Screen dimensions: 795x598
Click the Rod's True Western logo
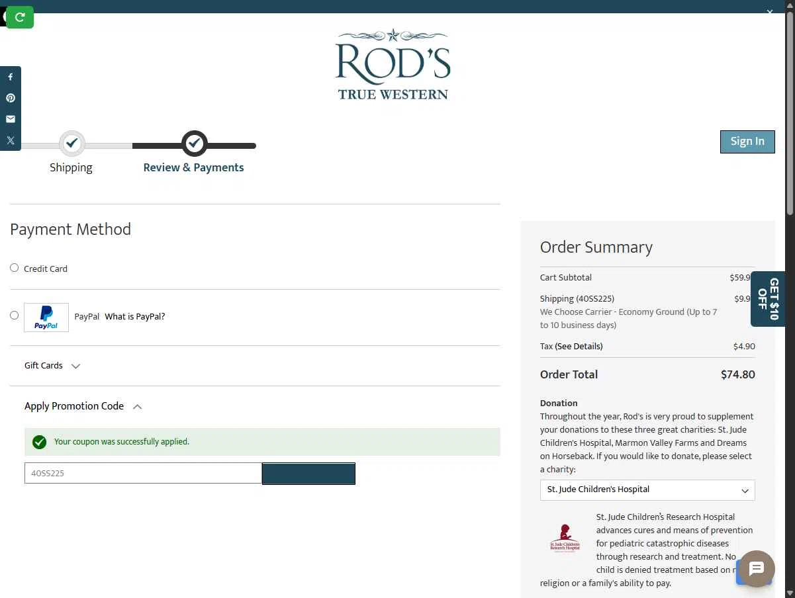pyautogui.click(x=393, y=64)
